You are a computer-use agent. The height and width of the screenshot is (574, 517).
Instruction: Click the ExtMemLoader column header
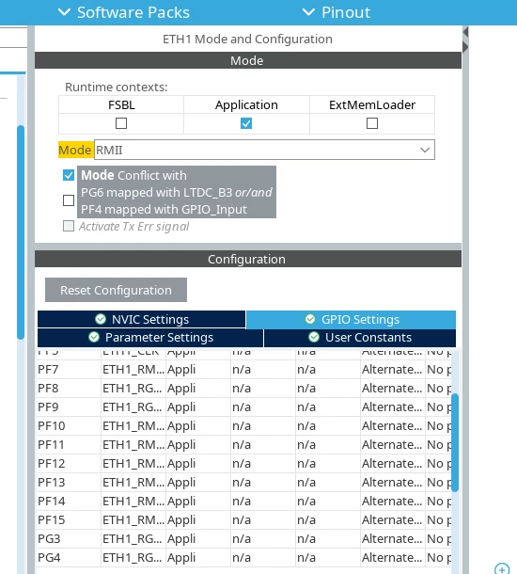pos(372,104)
